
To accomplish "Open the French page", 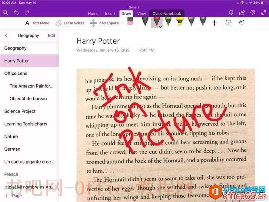I will [x=29, y=174].
